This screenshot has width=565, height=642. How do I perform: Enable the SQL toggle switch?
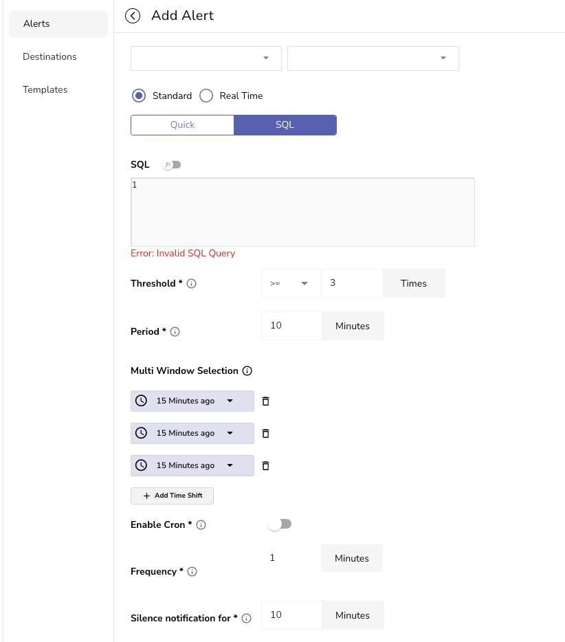[x=171, y=164]
